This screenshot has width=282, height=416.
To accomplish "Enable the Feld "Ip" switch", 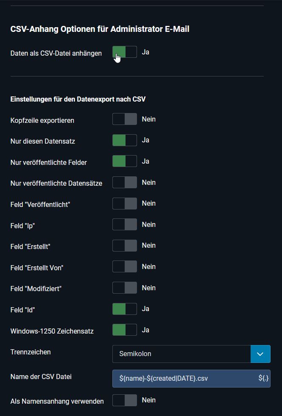I will pyautogui.click(x=124, y=224).
